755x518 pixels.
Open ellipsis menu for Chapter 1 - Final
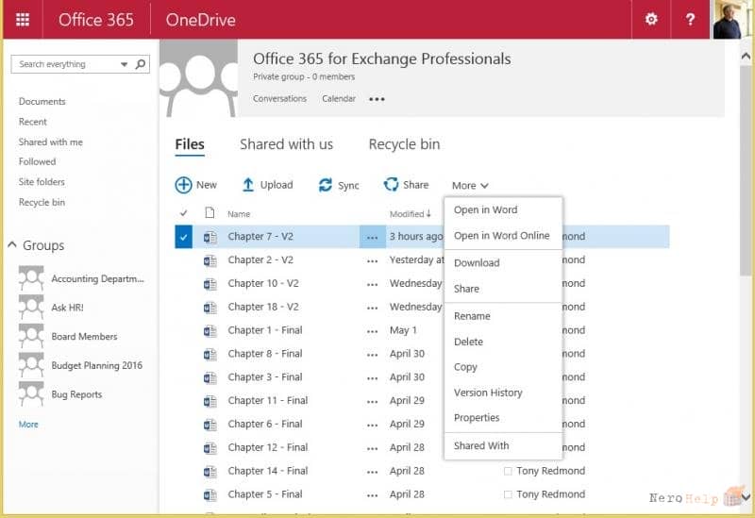(372, 331)
